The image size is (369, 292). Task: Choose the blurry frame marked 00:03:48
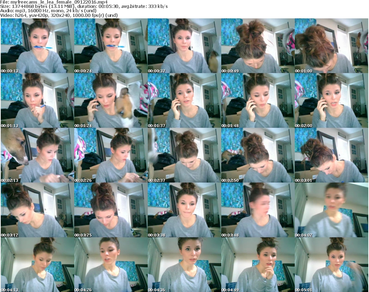(x=258, y=210)
